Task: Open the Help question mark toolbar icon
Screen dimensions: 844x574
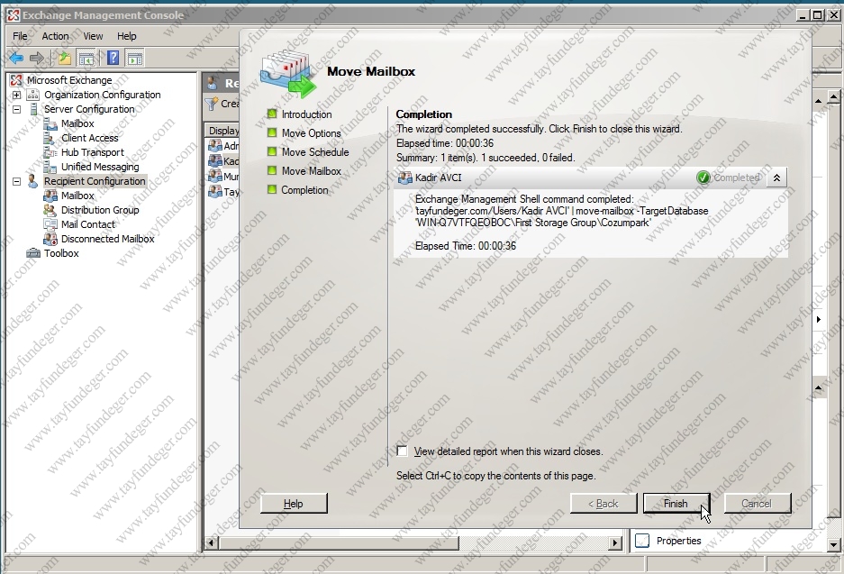Action: click(x=113, y=58)
